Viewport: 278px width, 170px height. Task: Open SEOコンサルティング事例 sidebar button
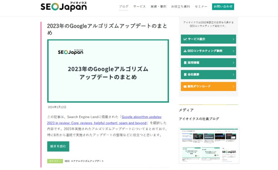tap(208, 51)
